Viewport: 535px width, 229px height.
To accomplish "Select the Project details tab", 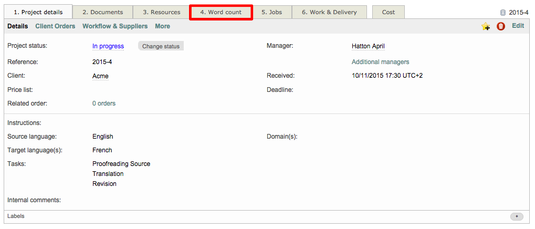I will coord(38,12).
